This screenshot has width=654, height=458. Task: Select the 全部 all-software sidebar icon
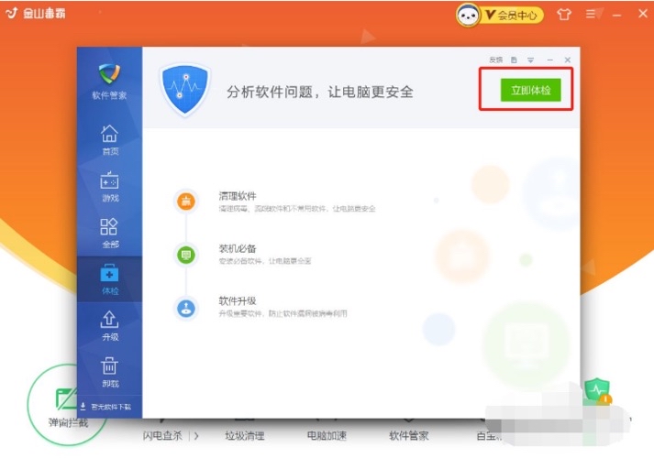(110, 234)
